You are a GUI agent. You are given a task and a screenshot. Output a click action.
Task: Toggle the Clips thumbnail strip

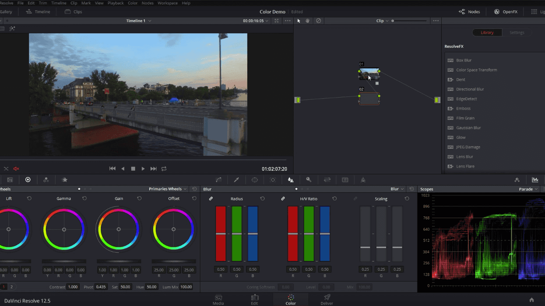pyautogui.click(x=73, y=12)
